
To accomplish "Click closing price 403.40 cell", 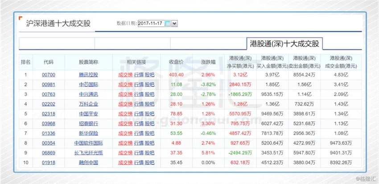I will coord(176,75).
